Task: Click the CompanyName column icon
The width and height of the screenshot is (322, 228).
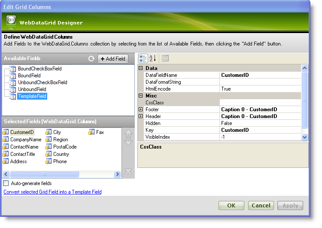Action: pos(6,140)
